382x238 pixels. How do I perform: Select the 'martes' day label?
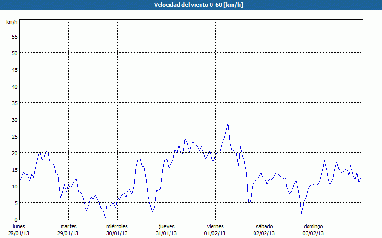[69, 226]
